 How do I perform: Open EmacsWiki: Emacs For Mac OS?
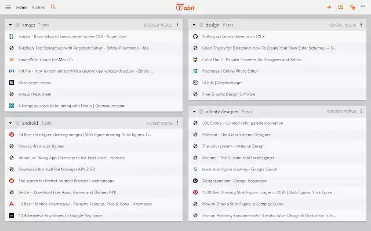tap(45, 59)
